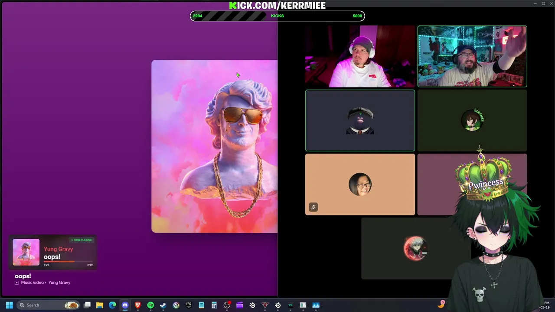Click the KICK.COM/KERRMIEE banner text

277,5
